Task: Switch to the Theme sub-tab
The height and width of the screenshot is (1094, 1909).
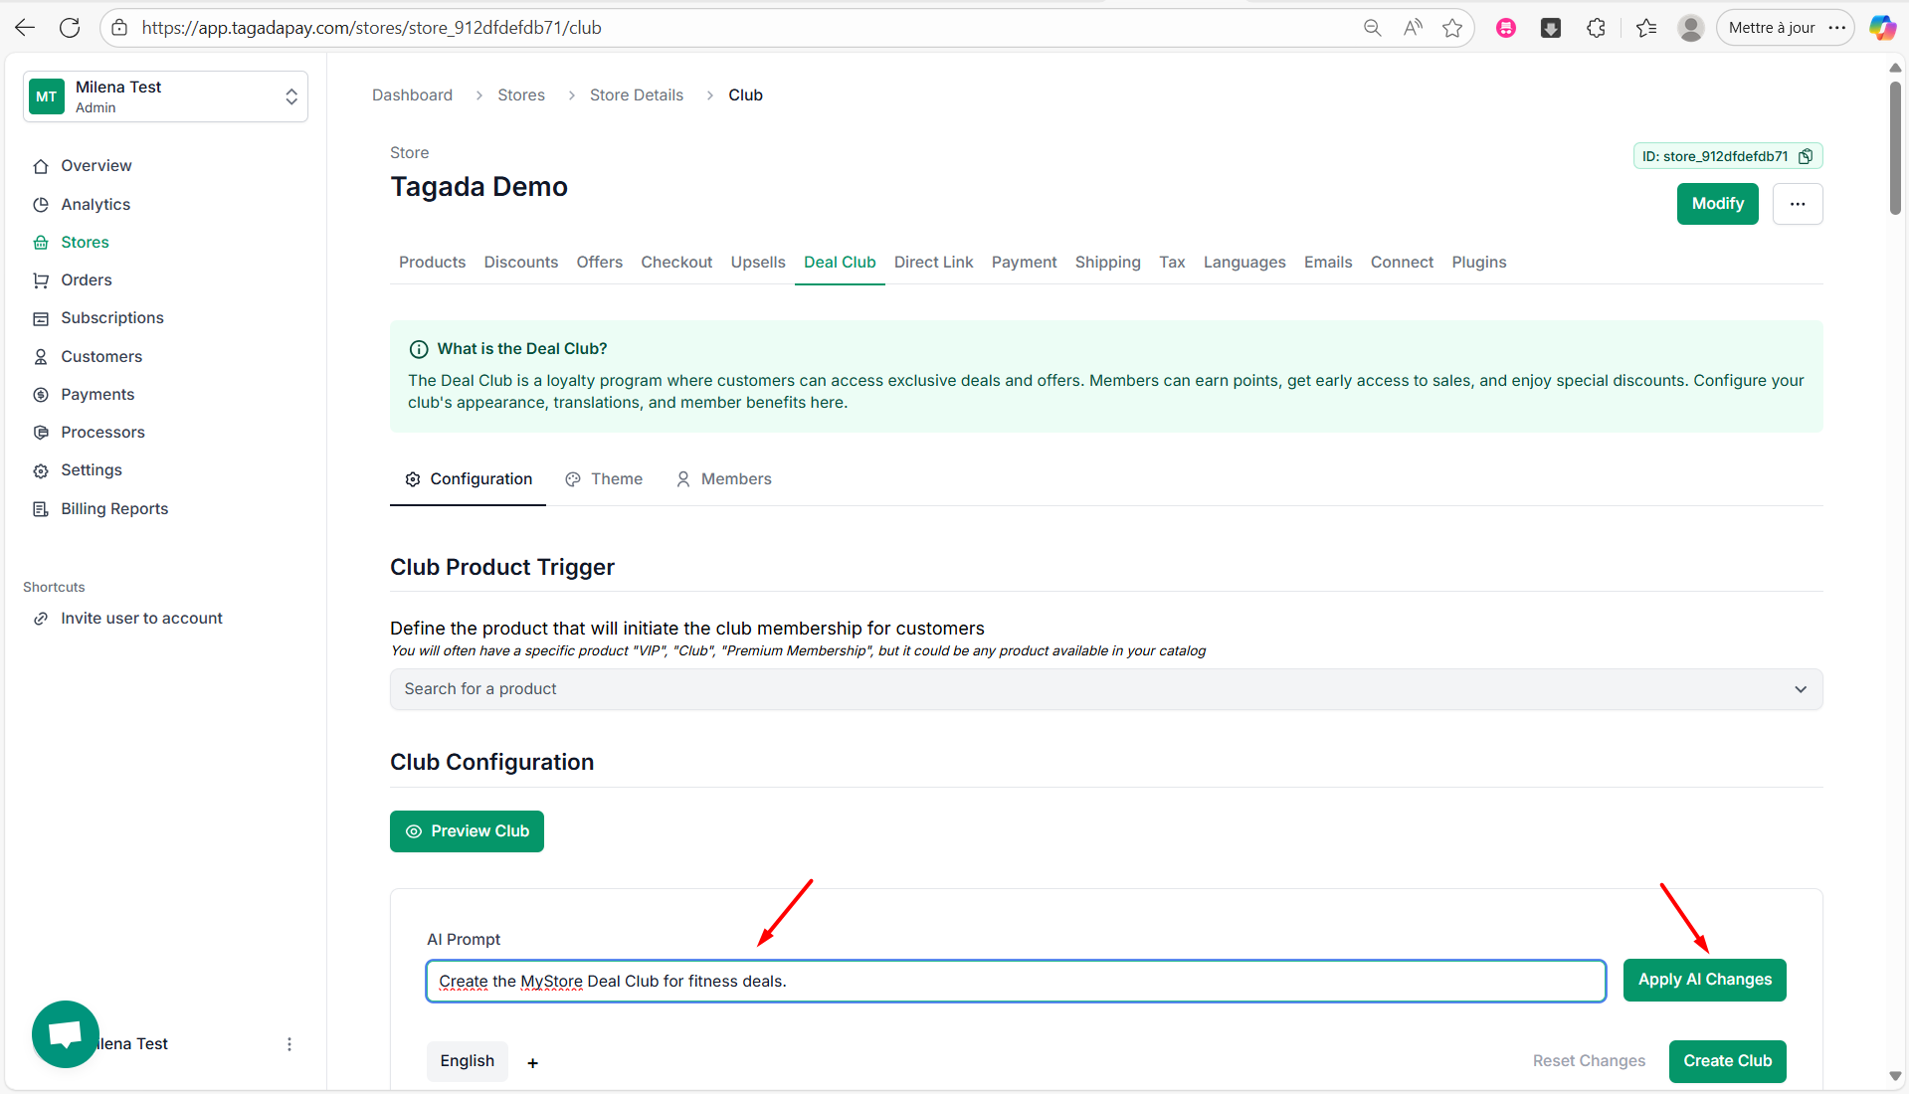Action: [x=604, y=479]
